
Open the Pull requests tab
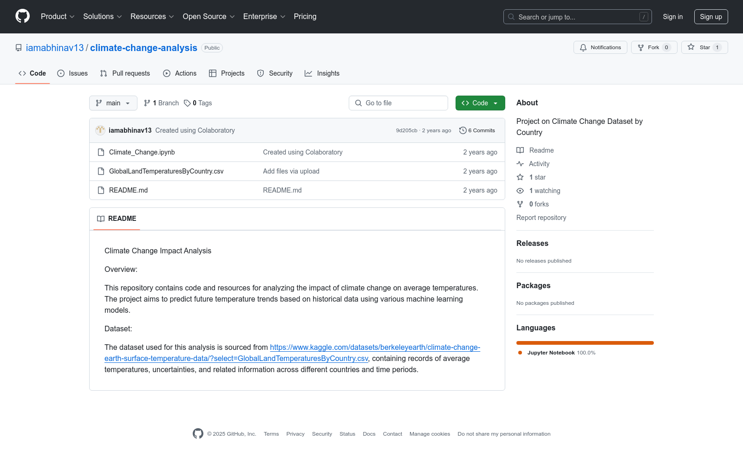tap(125, 73)
